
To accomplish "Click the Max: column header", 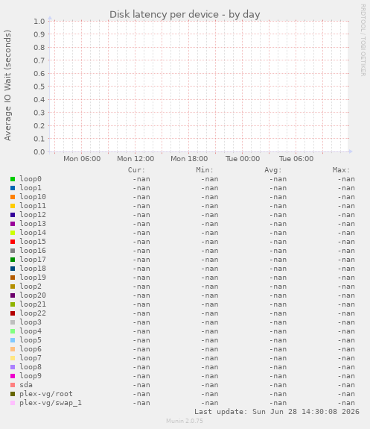I will pos(341,170).
